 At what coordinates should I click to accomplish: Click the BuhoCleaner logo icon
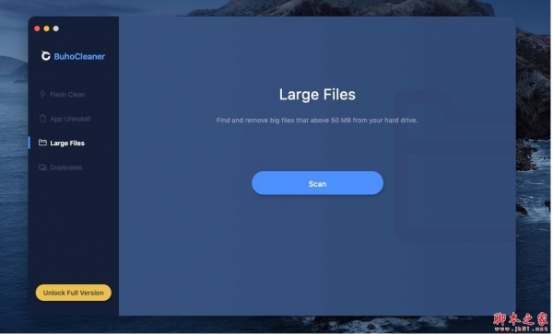(45, 56)
